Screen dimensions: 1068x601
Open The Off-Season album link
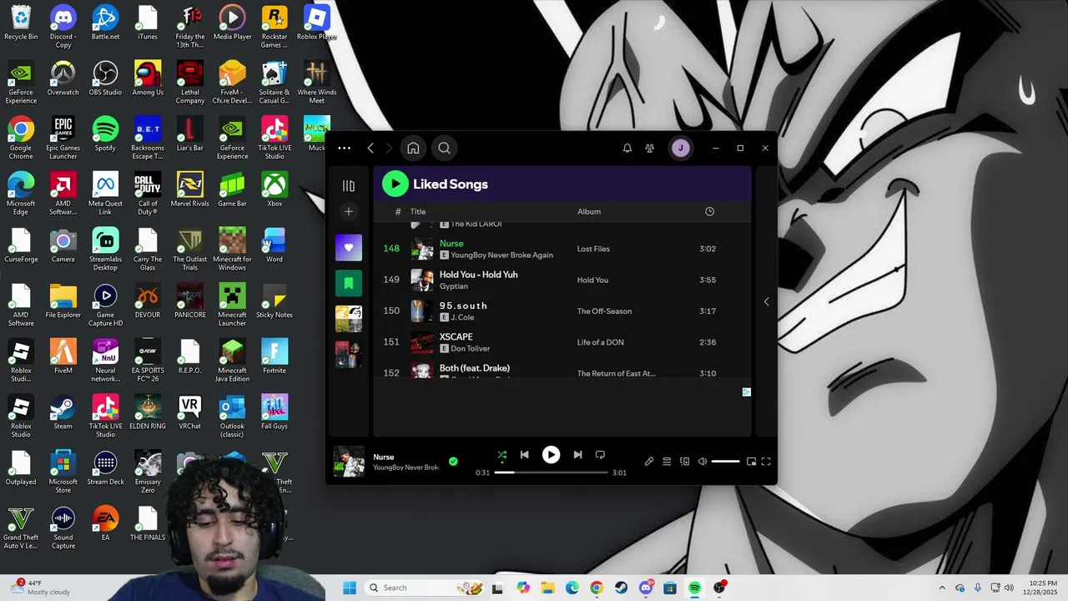point(604,311)
